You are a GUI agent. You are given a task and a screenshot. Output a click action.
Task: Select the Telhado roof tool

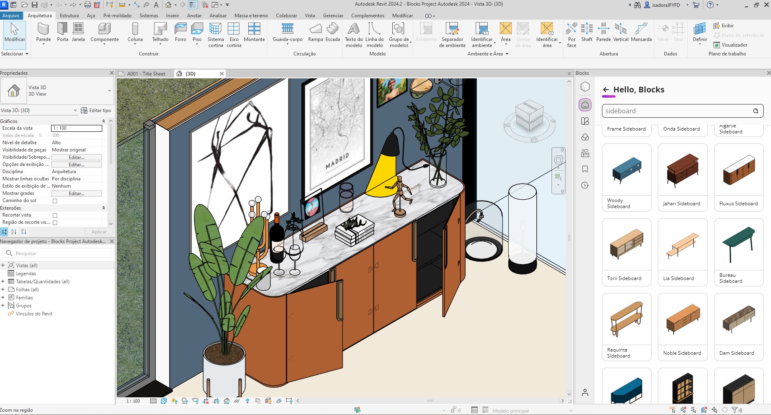click(160, 32)
